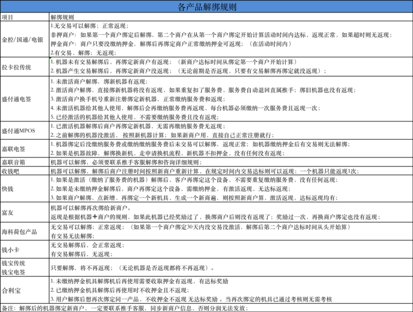This screenshot has height=312, width=413.
Task: Select rule text 只要解绑，将不再返现
Action: coord(80,268)
